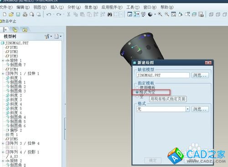228x167 pixels.
Task: Switch to favorites navigator tab
Action: [x=25, y=30]
